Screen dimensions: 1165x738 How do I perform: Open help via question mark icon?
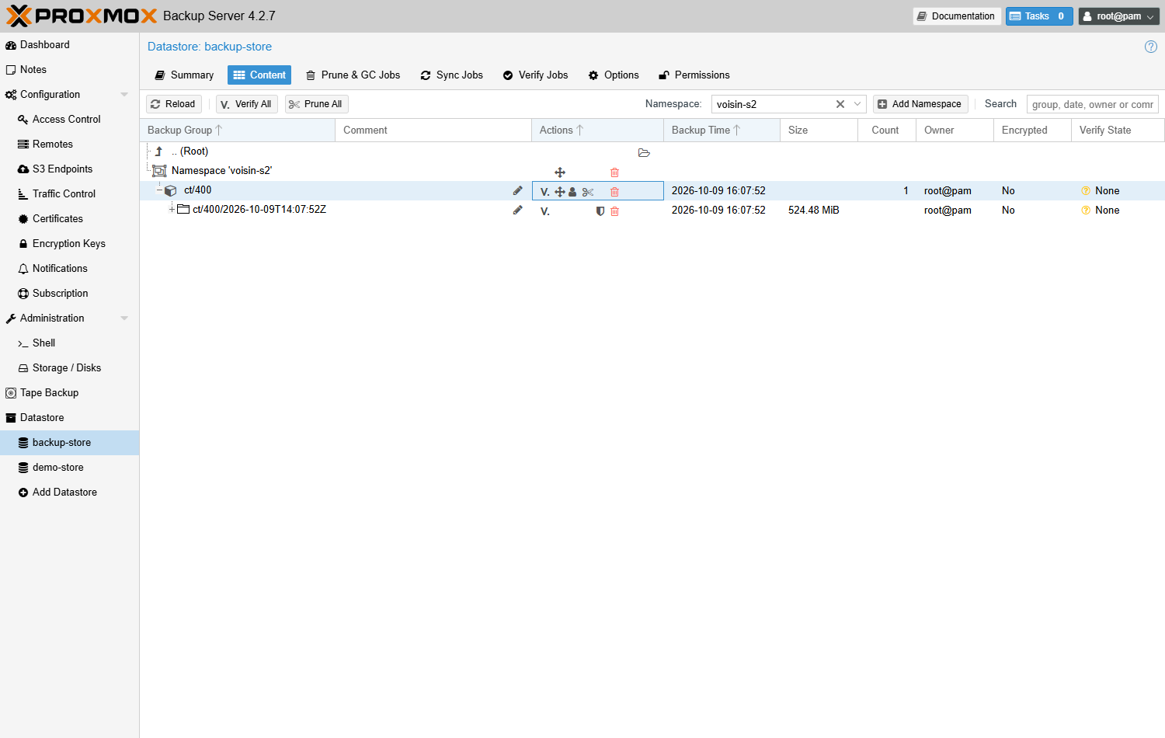click(1151, 47)
